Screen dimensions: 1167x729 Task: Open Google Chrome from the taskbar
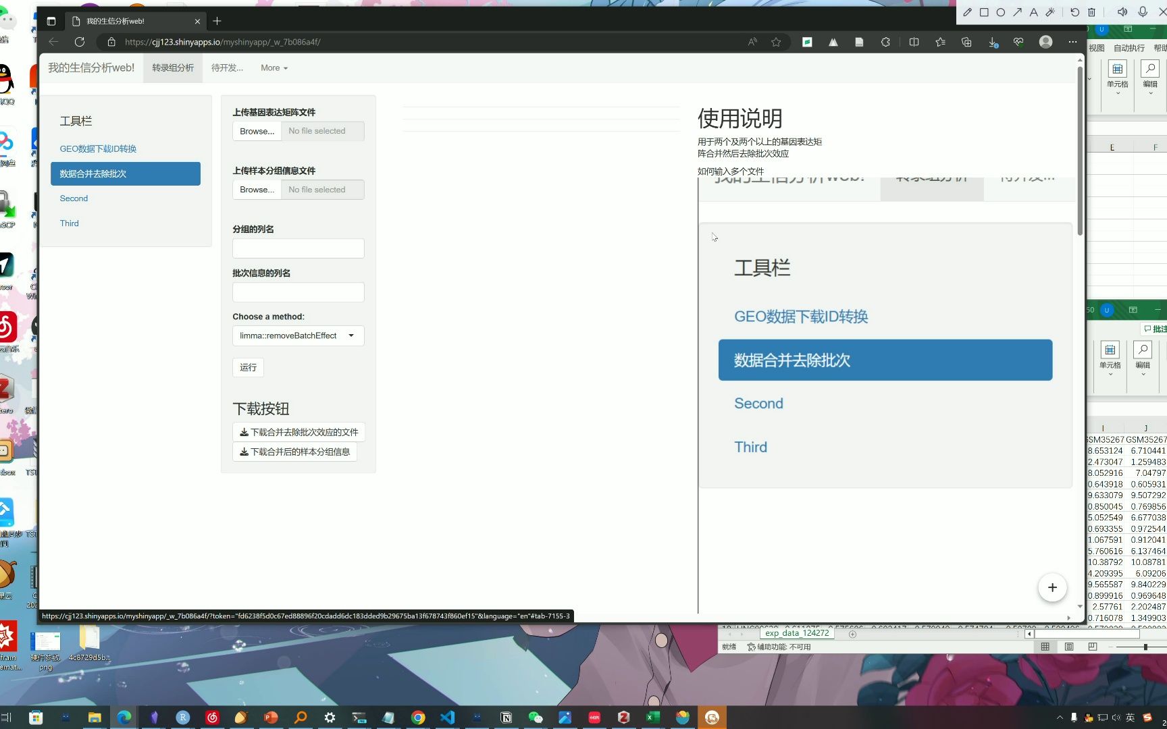tap(418, 718)
